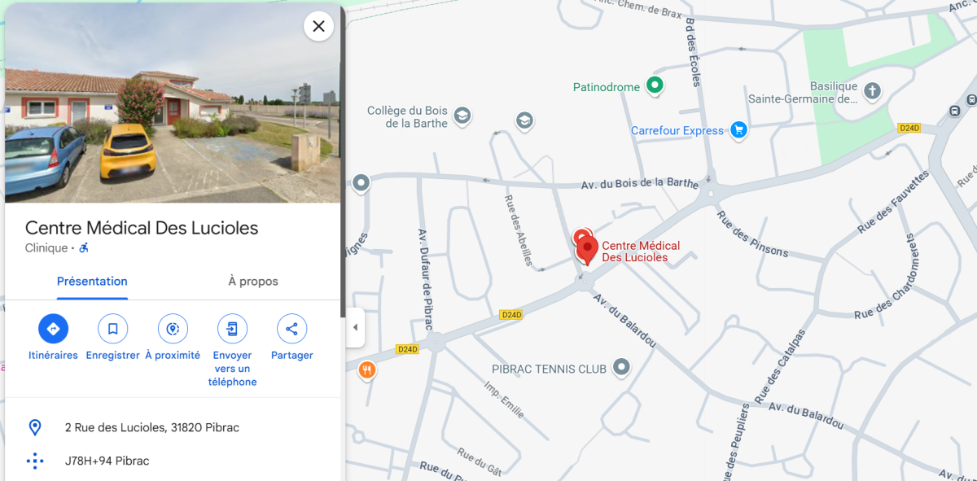Close the place details panel
Image resolution: width=977 pixels, height=481 pixels.
[x=318, y=26]
